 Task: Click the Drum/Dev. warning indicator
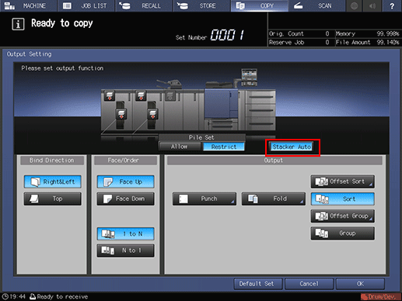[x=381, y=296]
